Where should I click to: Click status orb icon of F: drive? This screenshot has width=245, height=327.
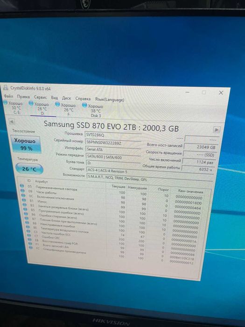[57, 104]
